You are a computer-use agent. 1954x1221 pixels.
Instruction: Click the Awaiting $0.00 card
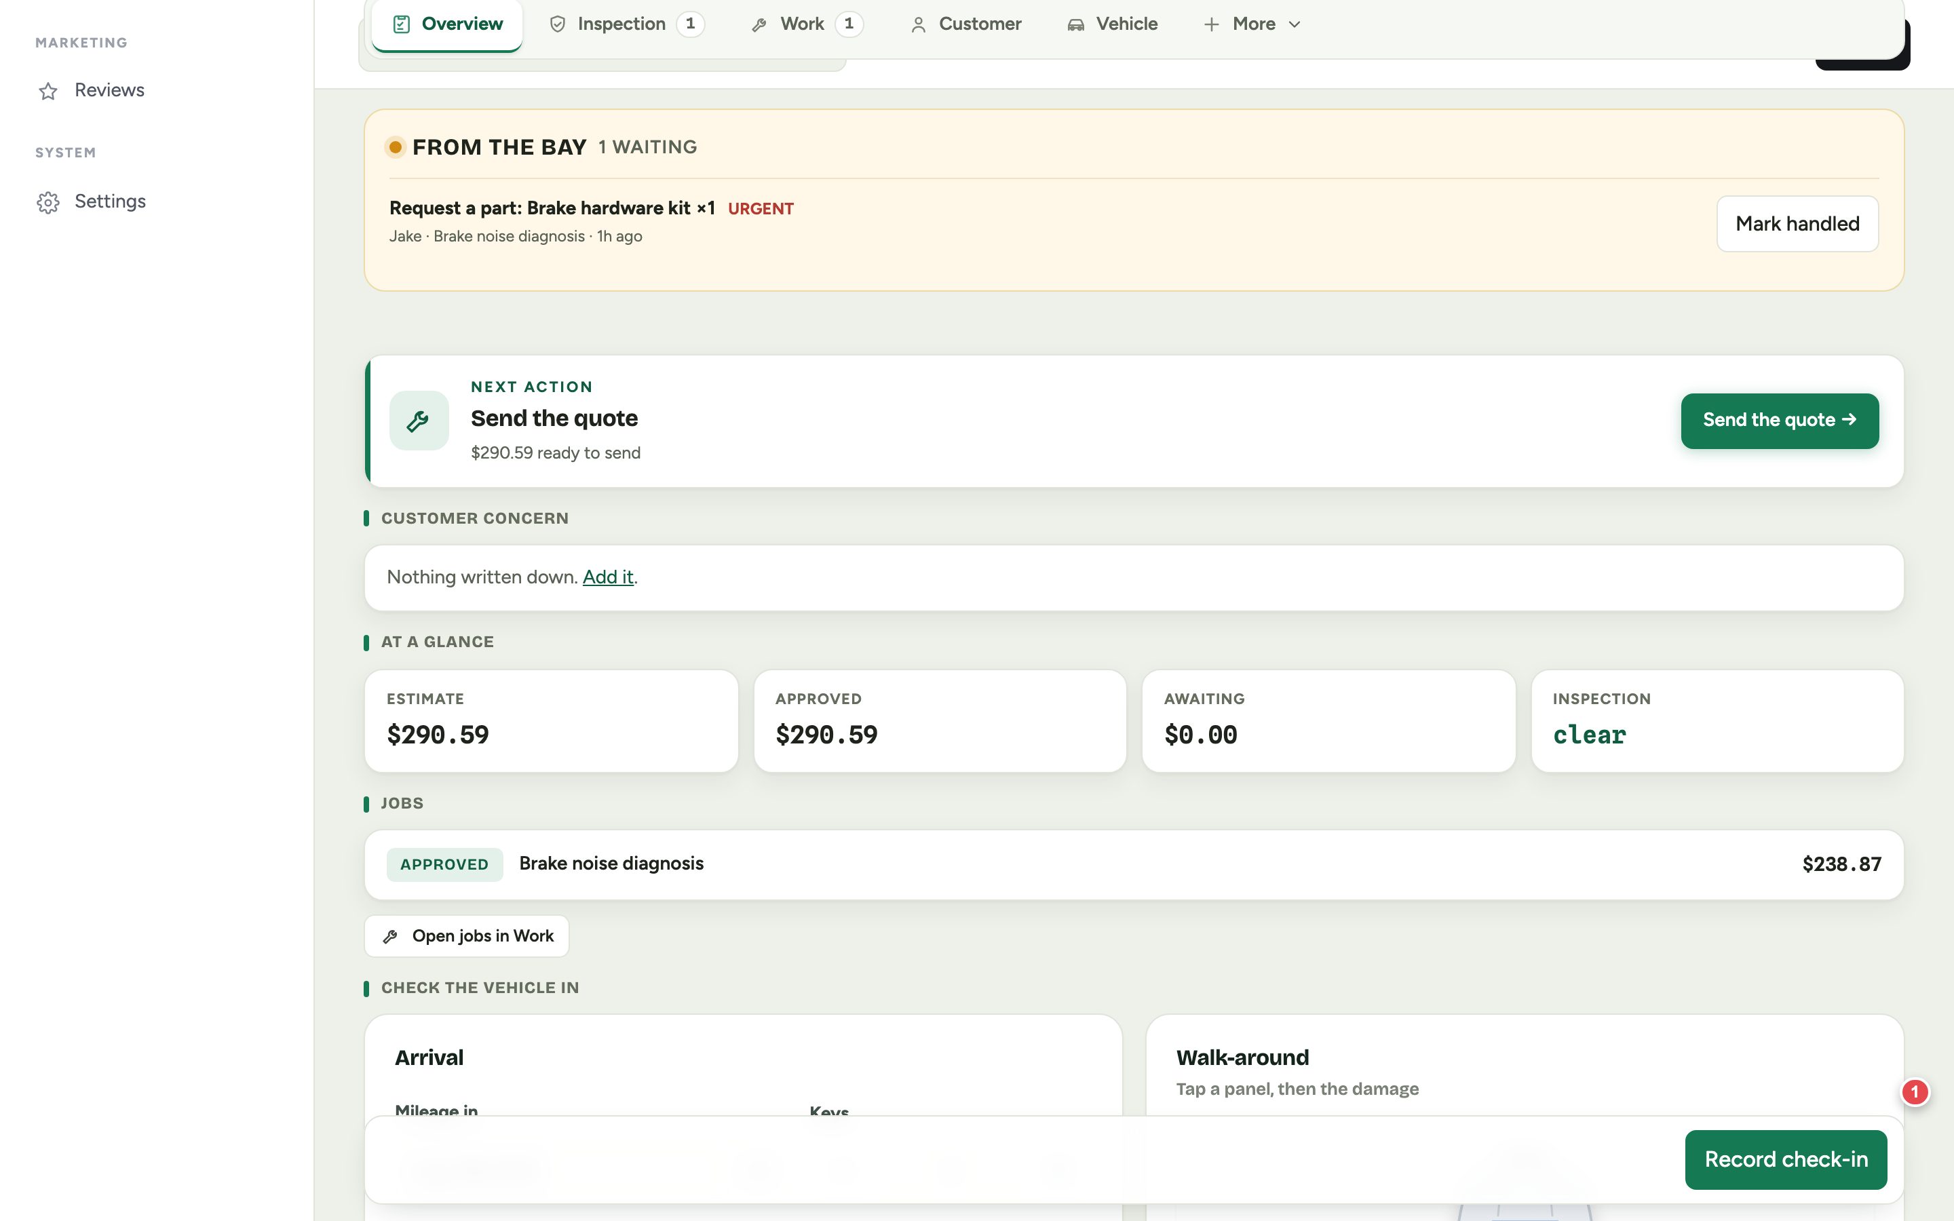point(1328,720)
